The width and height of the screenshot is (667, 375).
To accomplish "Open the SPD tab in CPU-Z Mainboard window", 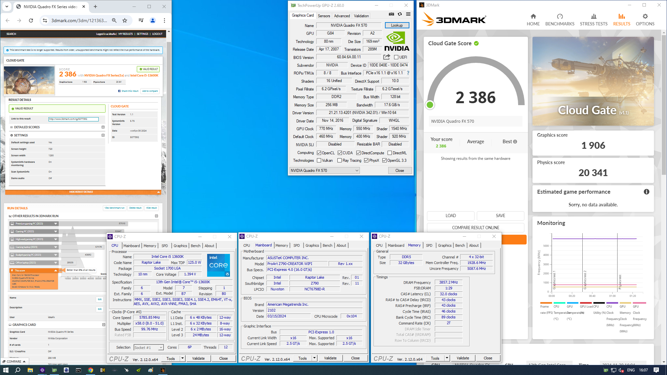I will [296, 245].
